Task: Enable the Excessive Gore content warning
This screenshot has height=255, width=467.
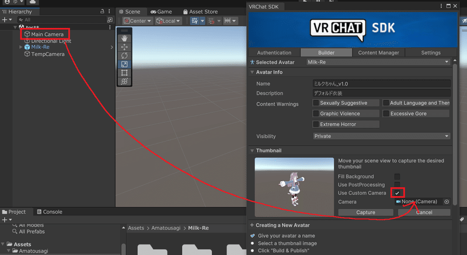Action: [x=386, y=114]
